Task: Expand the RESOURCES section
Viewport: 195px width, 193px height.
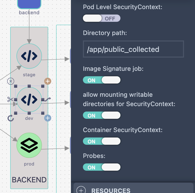Action: tap(111, 190)
